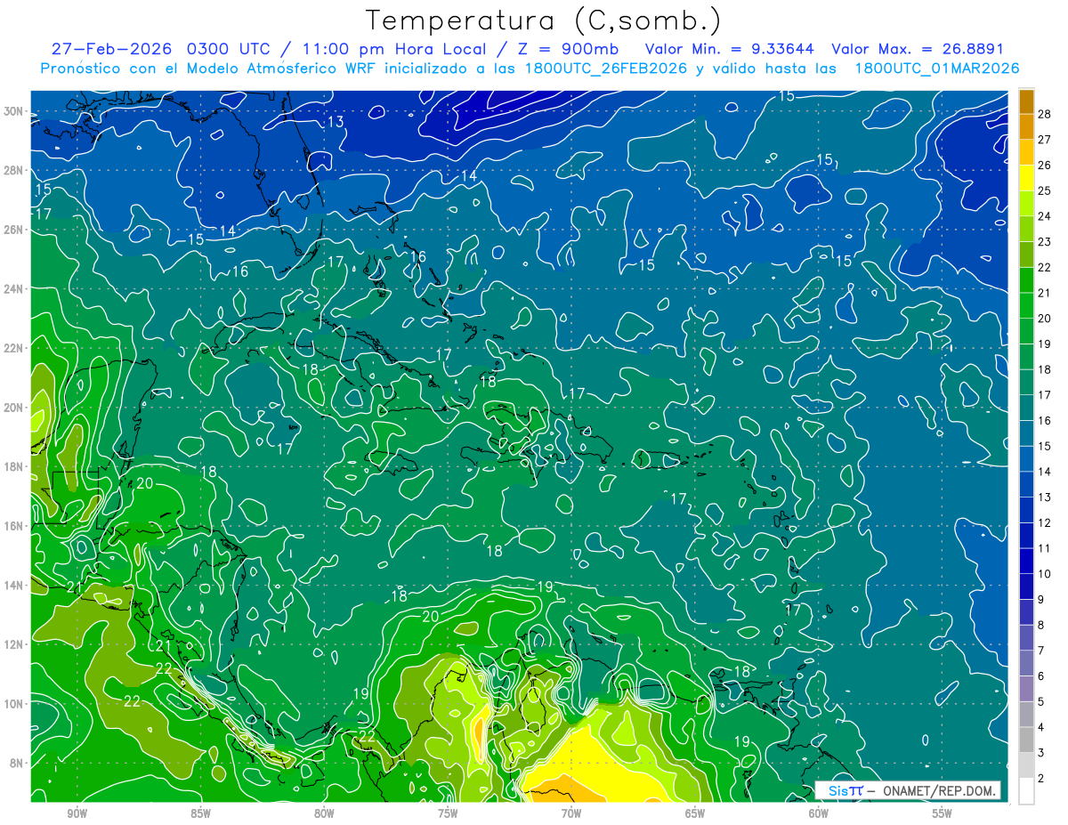
Task: Pick the legend color between 11 and 12
Action: point(1026,536)
